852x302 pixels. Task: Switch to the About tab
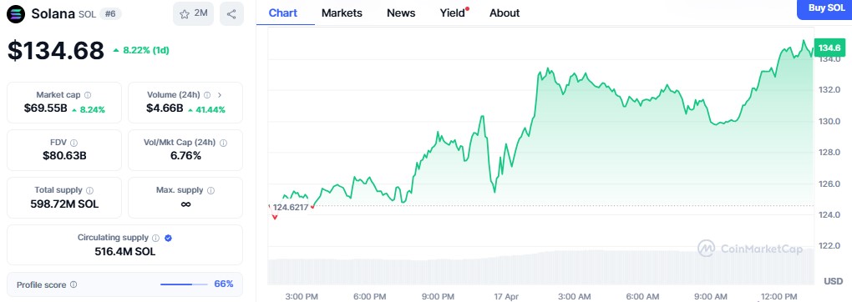tap(505, 13)
